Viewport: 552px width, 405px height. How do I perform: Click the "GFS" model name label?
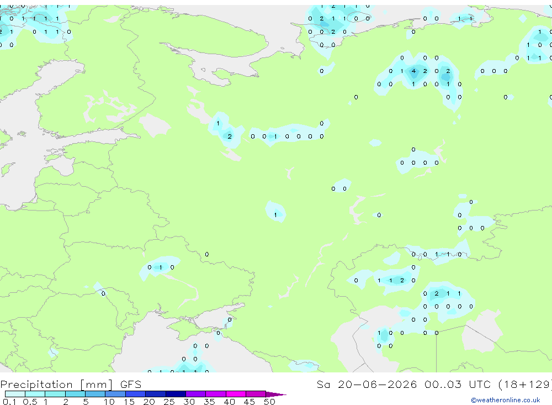(x=131, y=385)
